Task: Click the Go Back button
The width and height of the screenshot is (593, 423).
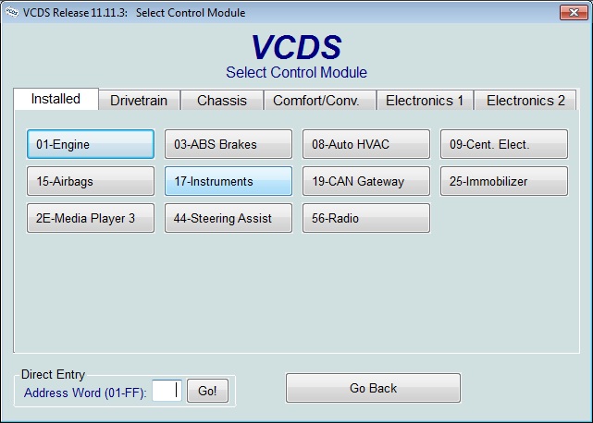Action: [x=373, y=388]
